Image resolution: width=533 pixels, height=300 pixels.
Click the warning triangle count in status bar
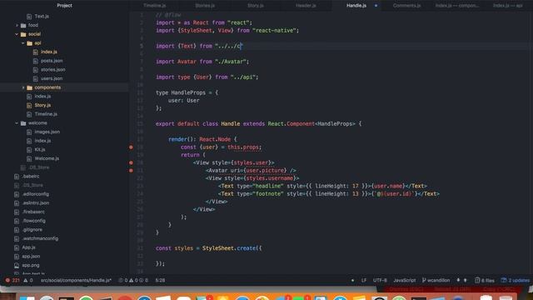pos(28,280)
